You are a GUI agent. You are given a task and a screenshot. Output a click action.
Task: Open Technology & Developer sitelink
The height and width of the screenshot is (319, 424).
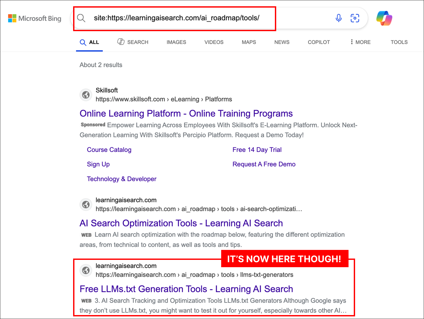click(122, 179)
